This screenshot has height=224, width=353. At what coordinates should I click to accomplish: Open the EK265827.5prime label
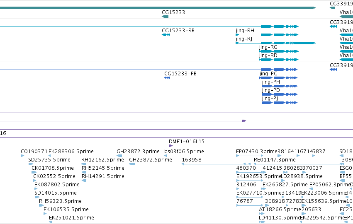(285, 185)
